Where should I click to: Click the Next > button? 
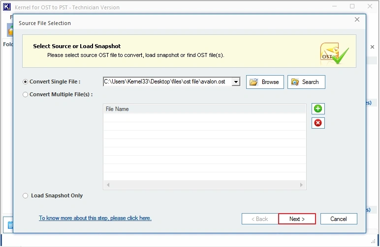[x=297, y=219]
